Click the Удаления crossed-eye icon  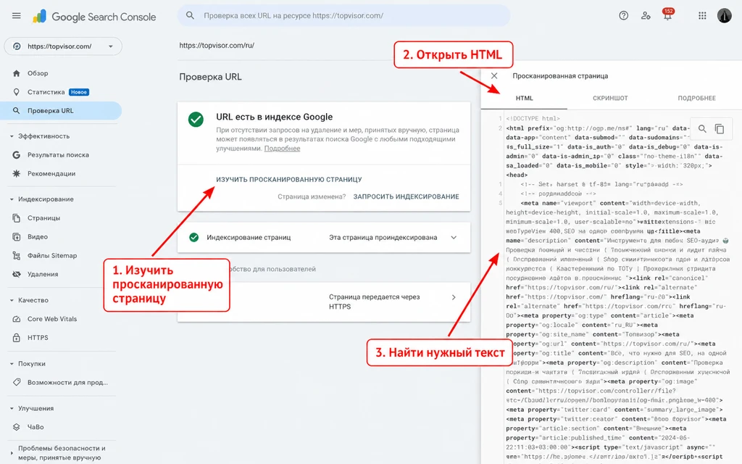(x=17, y=274)
